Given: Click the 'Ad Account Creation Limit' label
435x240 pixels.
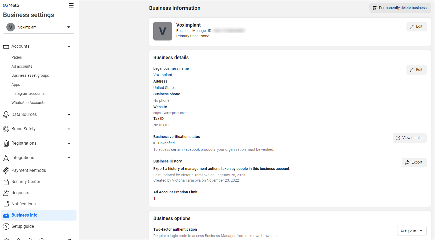Looking at the screenshot, I should [175, 192].
